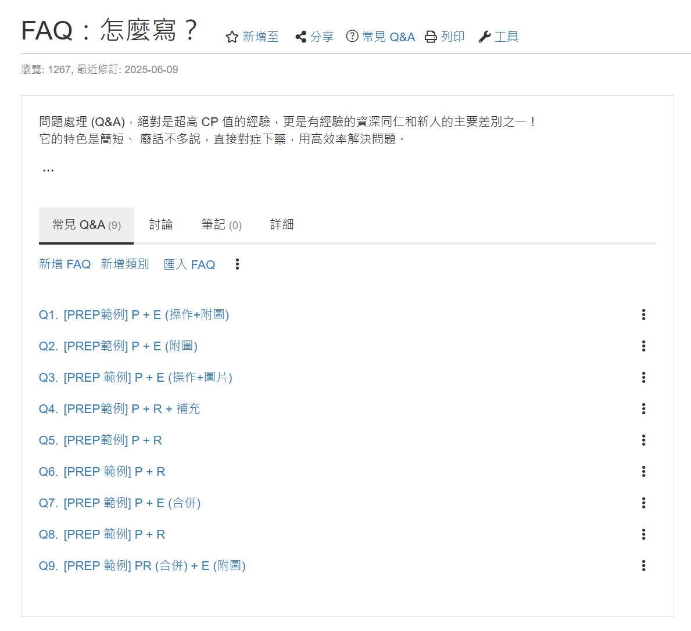691x631 pixels.
Task: Open the kebab menu for Q6 row
Action: [x=643, y=471]
